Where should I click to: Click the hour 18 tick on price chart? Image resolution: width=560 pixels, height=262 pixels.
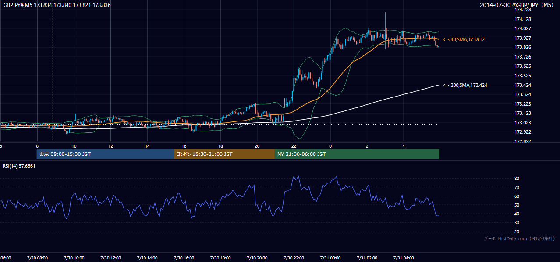220,146
